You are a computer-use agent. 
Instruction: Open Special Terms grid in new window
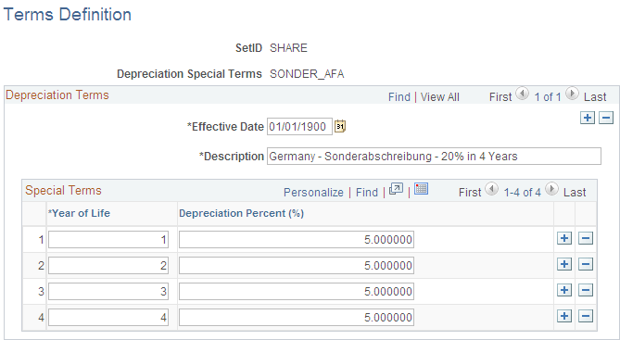pos(396,189)
